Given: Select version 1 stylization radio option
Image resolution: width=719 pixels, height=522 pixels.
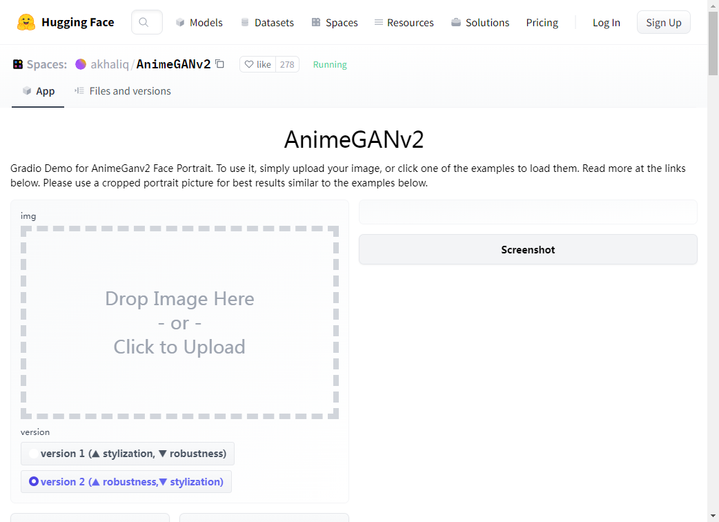Looking at the screenshot, I should [x=128, y=454].
